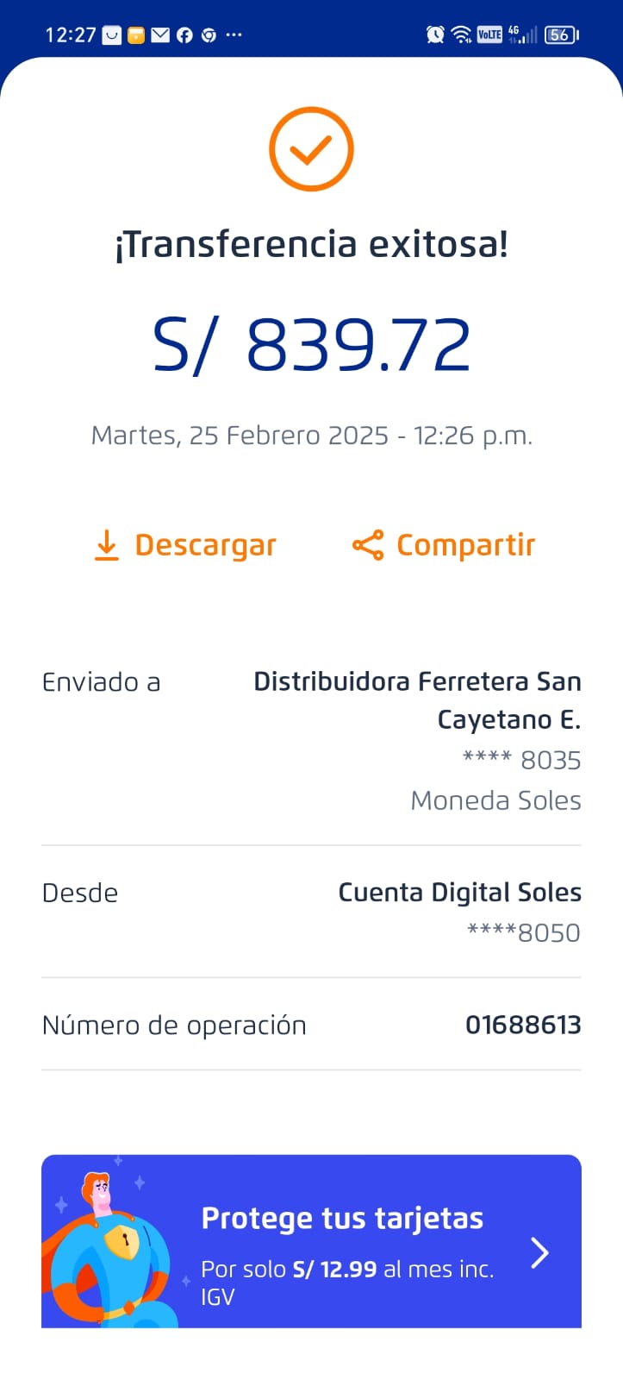
Task: Select operation number 01688613
Action: tap(523, 1025)
